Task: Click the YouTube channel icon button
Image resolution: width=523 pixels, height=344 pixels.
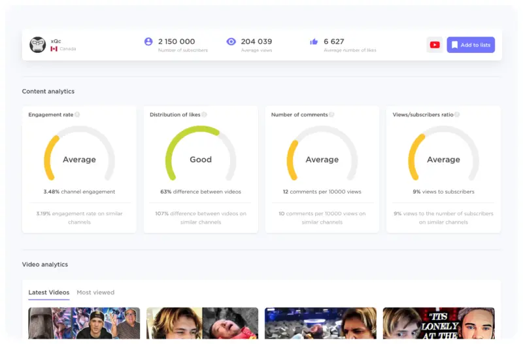Action: point(434,45)
